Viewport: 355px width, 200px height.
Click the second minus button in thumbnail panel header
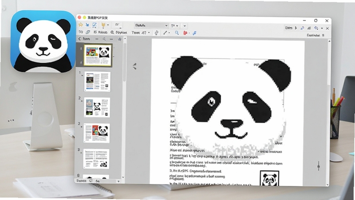coord(111,39)
